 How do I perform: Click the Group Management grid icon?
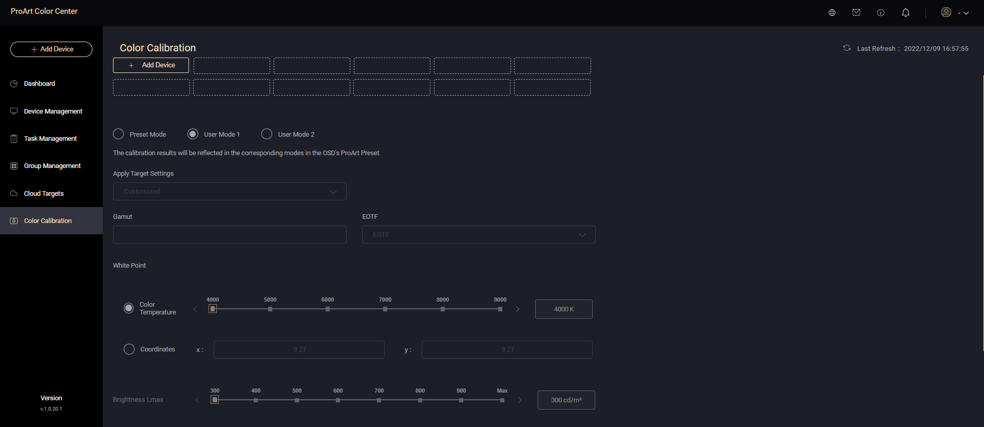14,166
